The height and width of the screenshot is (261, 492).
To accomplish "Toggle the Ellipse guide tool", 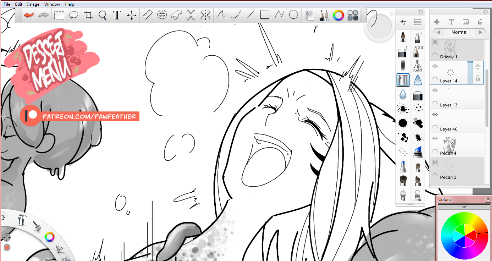I will click(162, 15).
